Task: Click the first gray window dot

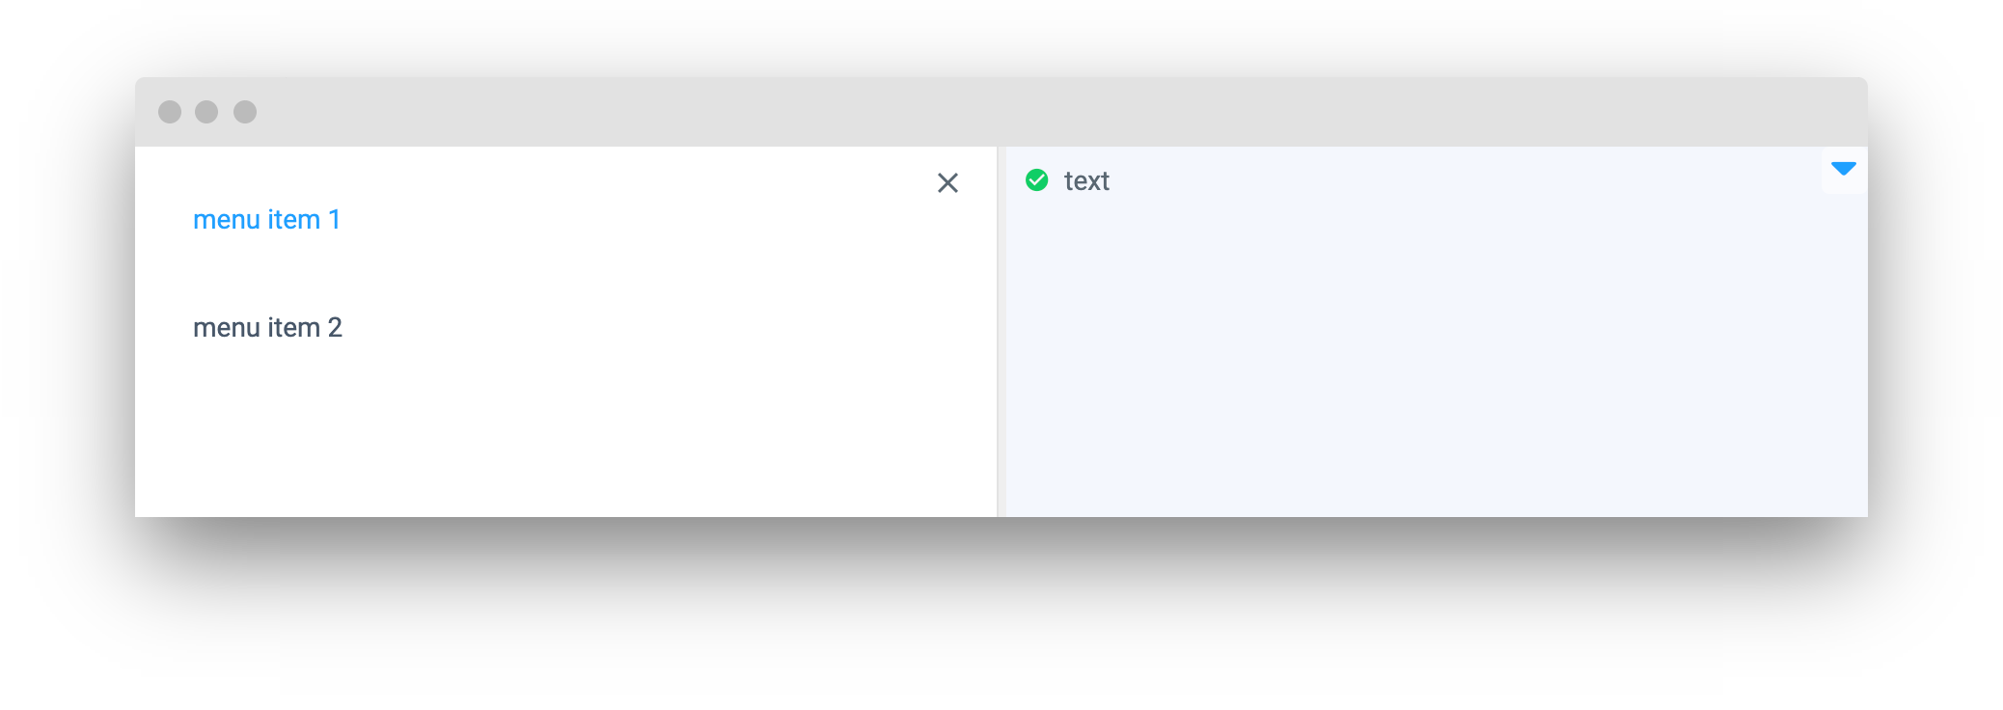Action: tap(170, 112)
